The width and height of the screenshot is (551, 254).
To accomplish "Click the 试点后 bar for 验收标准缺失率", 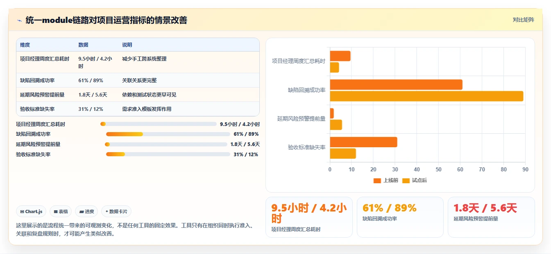I will tap(343, 153).
